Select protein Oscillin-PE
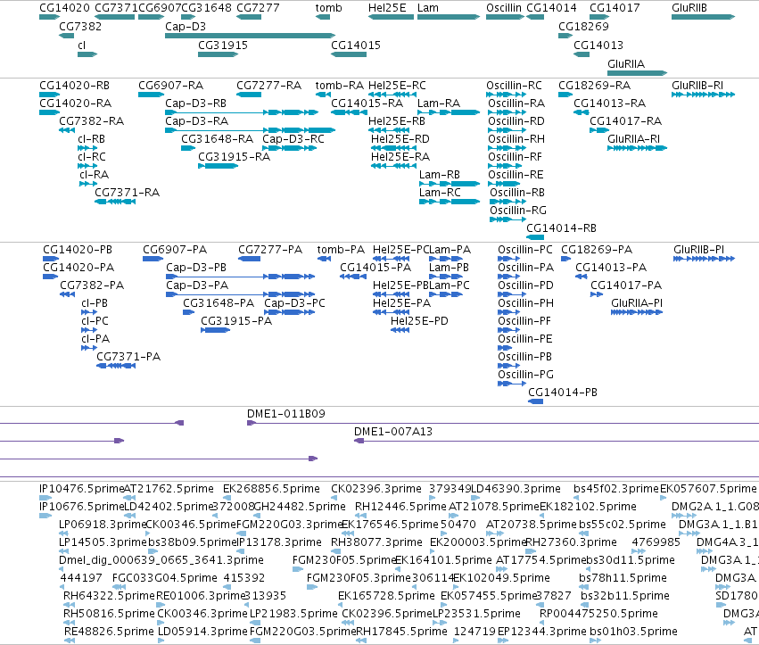This screenshot has width=759, height=645. point(525,339)
